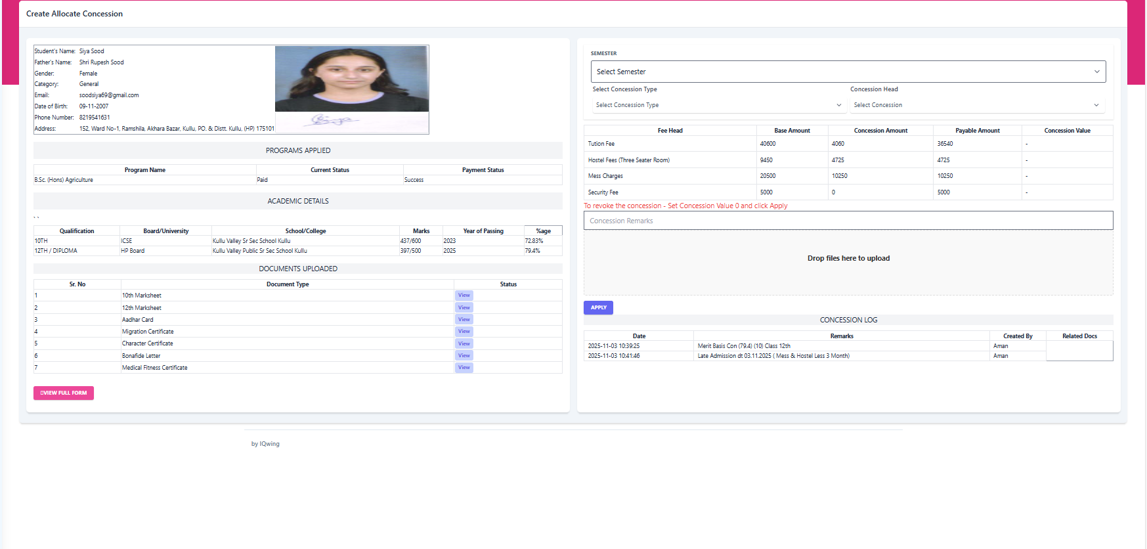Click the drop files upload area
Screen dimensions: 1147x549
point(848,259)
